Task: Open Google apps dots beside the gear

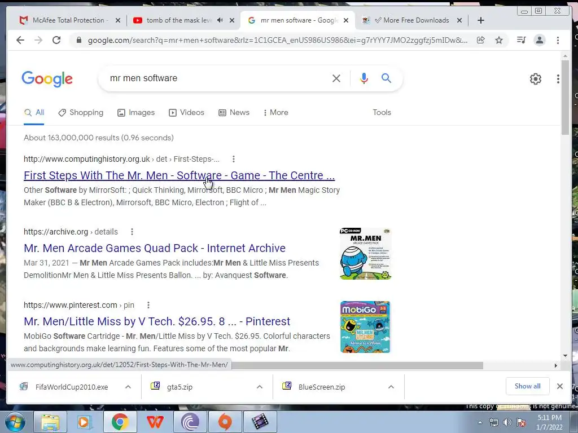Action: [558, 79]
